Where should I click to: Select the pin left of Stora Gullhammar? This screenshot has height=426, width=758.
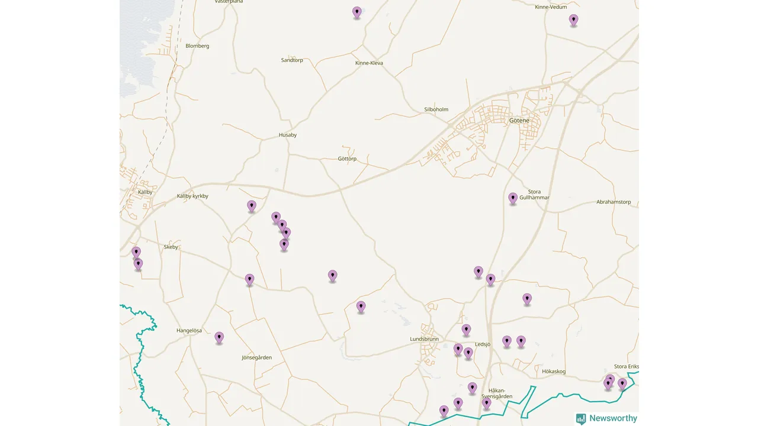point(513,198)
